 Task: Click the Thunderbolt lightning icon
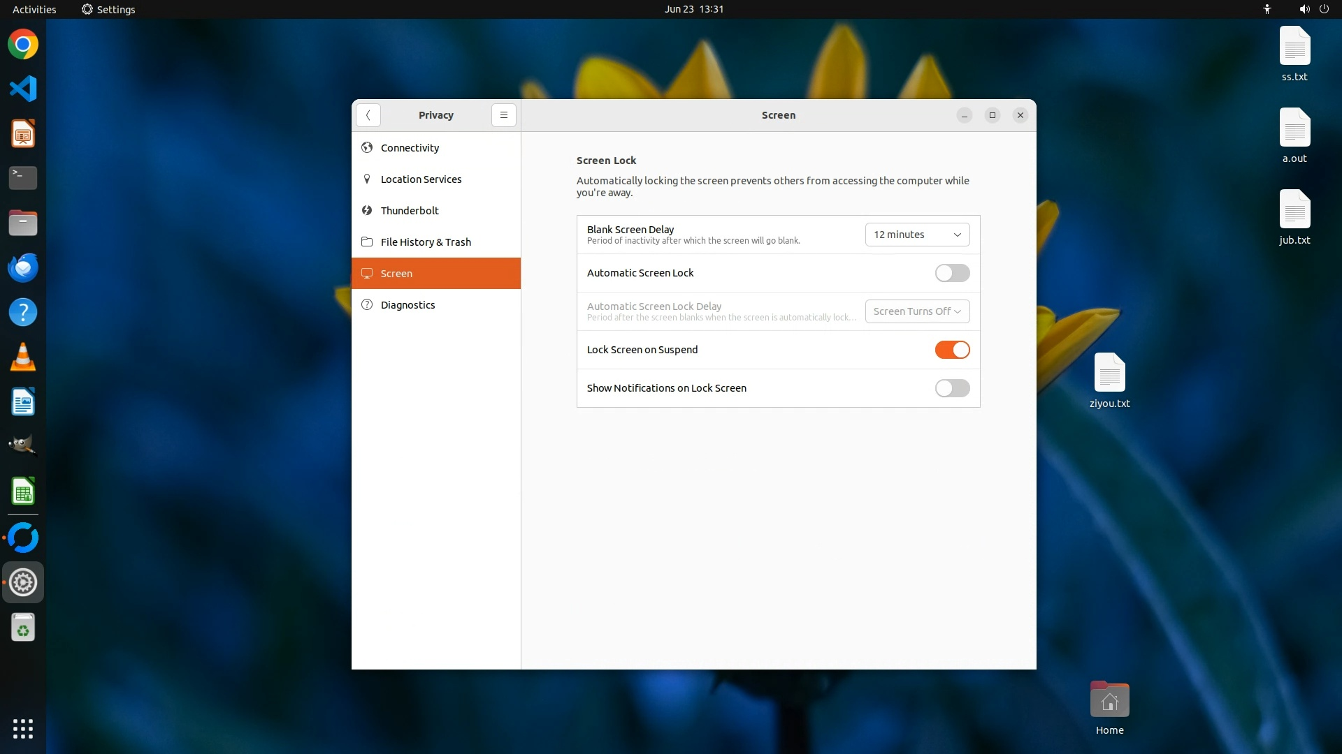pyautogui.click(x=367, y=210)
